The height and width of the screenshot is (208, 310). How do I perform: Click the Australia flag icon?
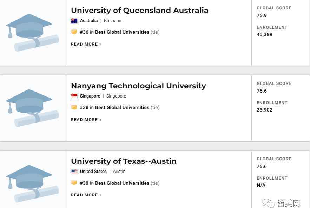click(x=74, y=21)
